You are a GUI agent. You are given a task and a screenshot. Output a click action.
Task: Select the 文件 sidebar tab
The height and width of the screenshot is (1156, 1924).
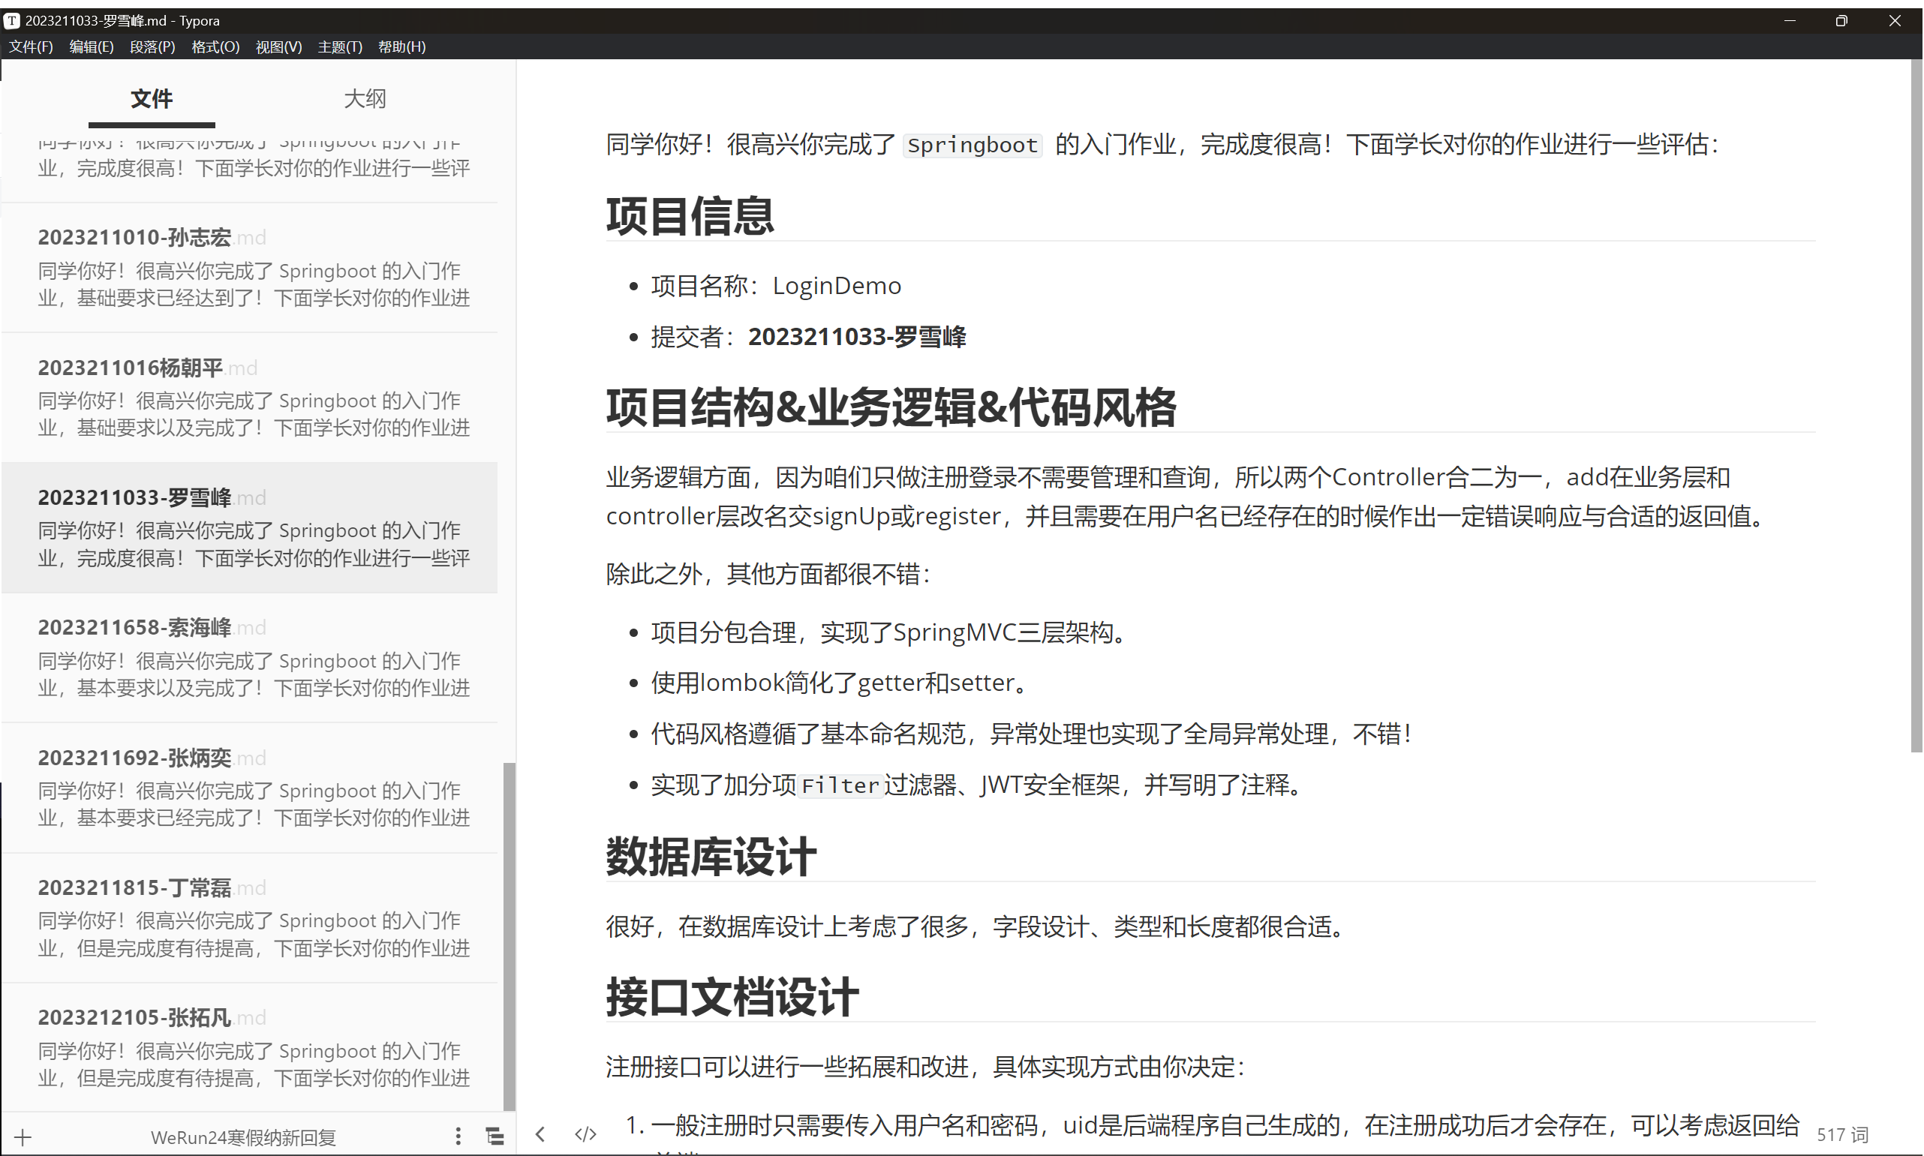click(x=151, y=99)
